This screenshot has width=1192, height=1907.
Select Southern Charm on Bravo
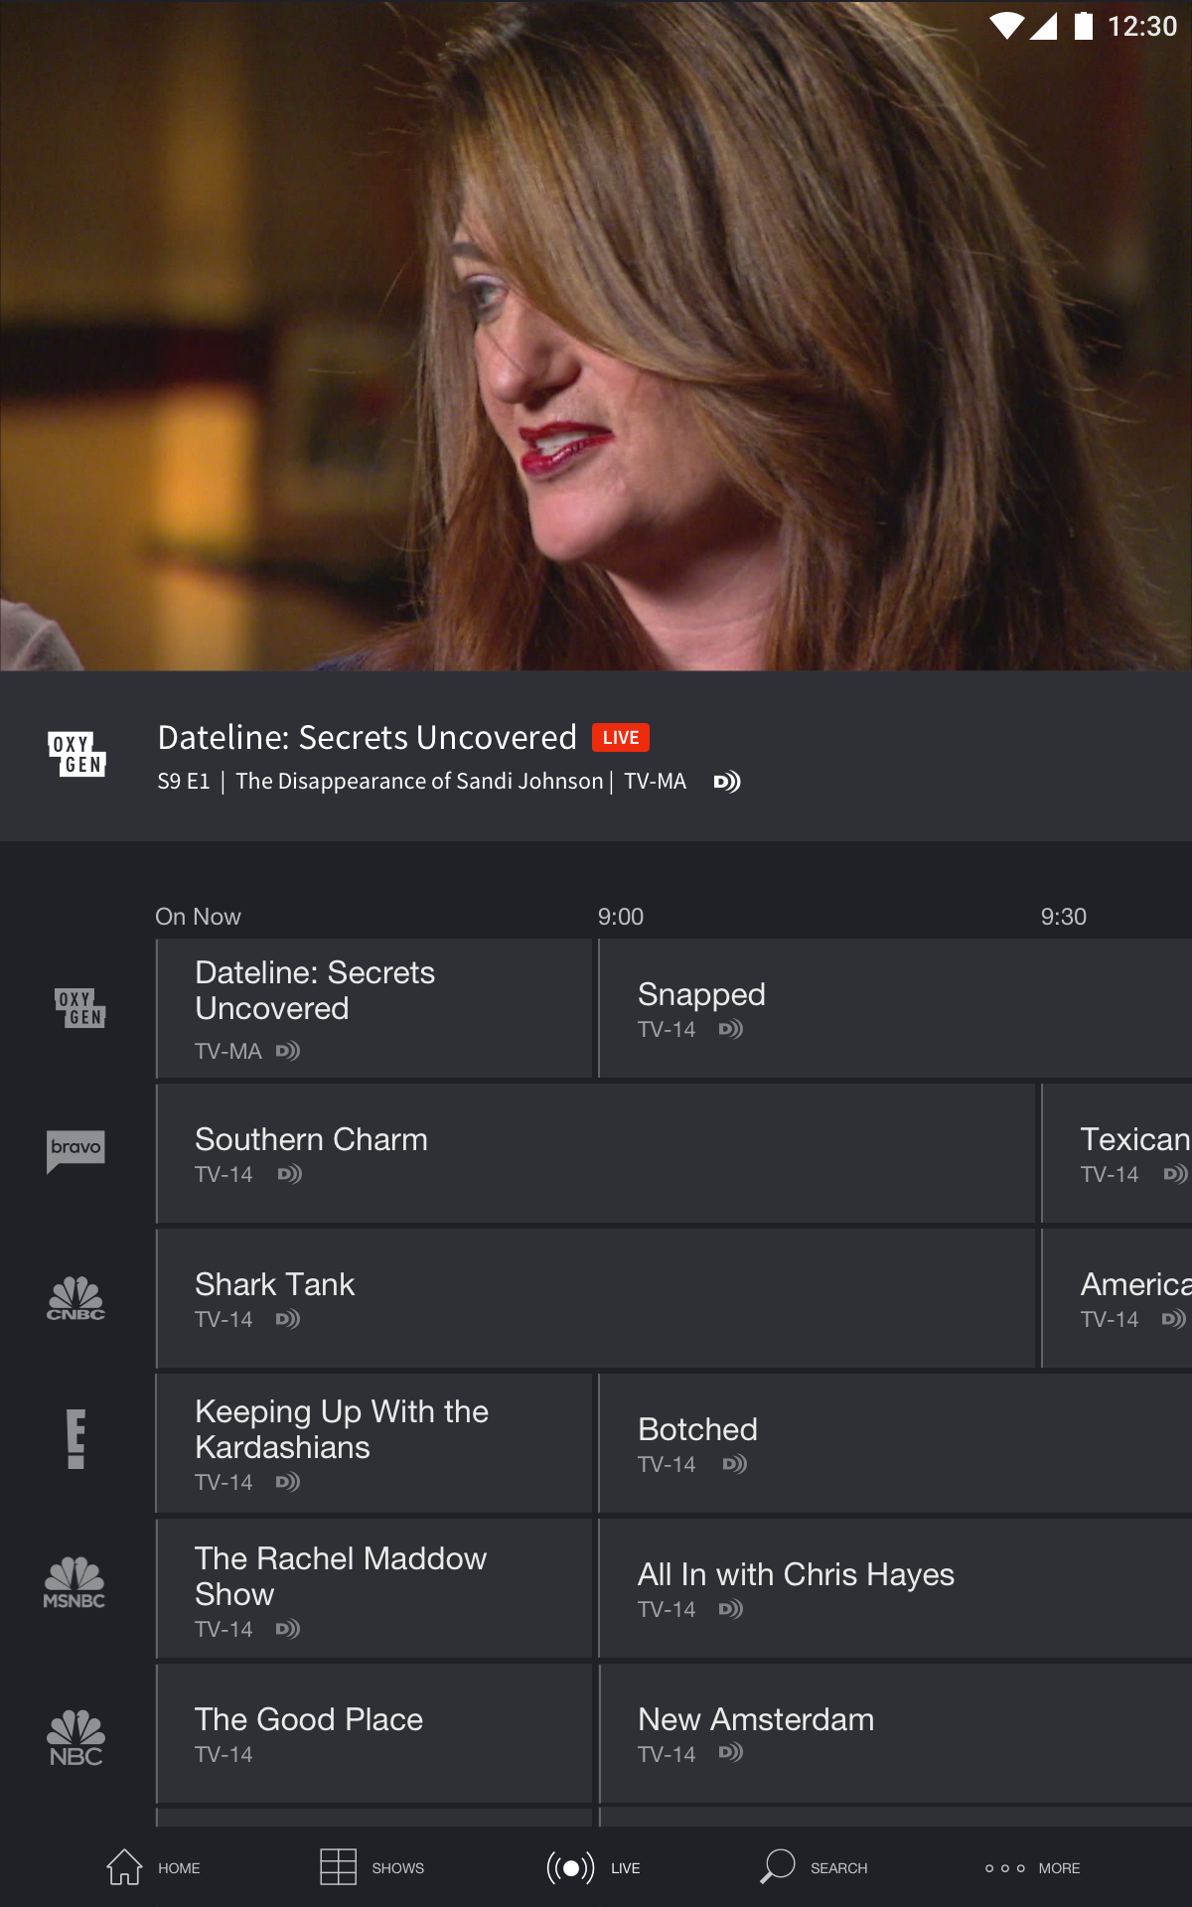tap(595, 1154)
